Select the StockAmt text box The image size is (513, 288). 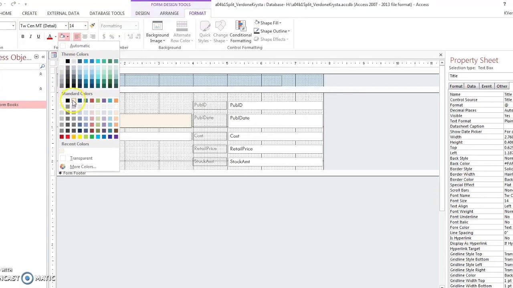[275, 162]
